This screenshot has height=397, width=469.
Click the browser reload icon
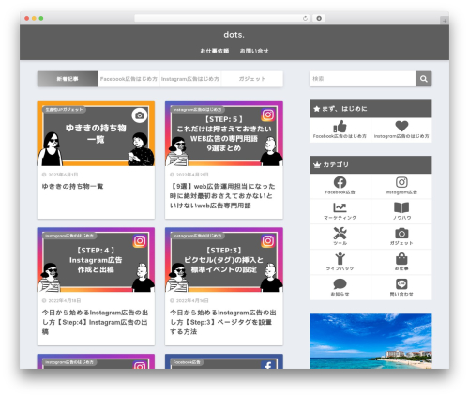tap(305, 18)
